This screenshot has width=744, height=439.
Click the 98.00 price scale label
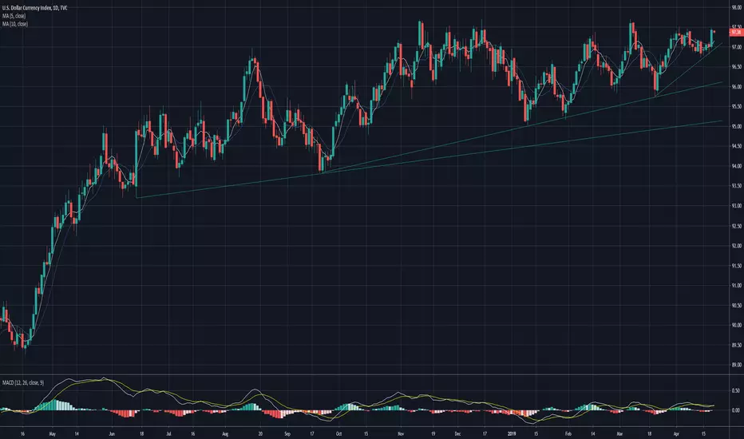(737, 7)
